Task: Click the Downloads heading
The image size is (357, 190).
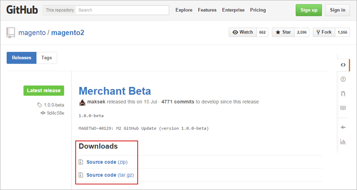Action: [98, 146]
